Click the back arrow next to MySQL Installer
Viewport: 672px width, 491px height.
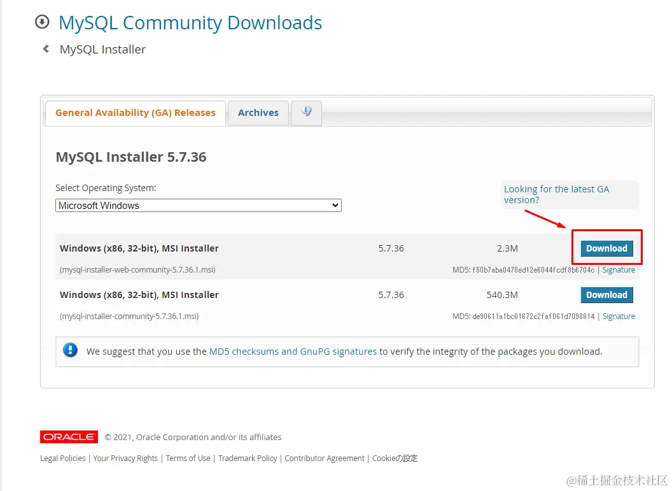click(x=46, y=49)
